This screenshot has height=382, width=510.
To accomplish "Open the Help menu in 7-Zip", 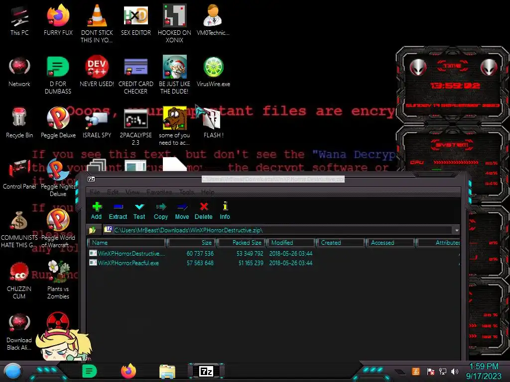I will 208,192.
